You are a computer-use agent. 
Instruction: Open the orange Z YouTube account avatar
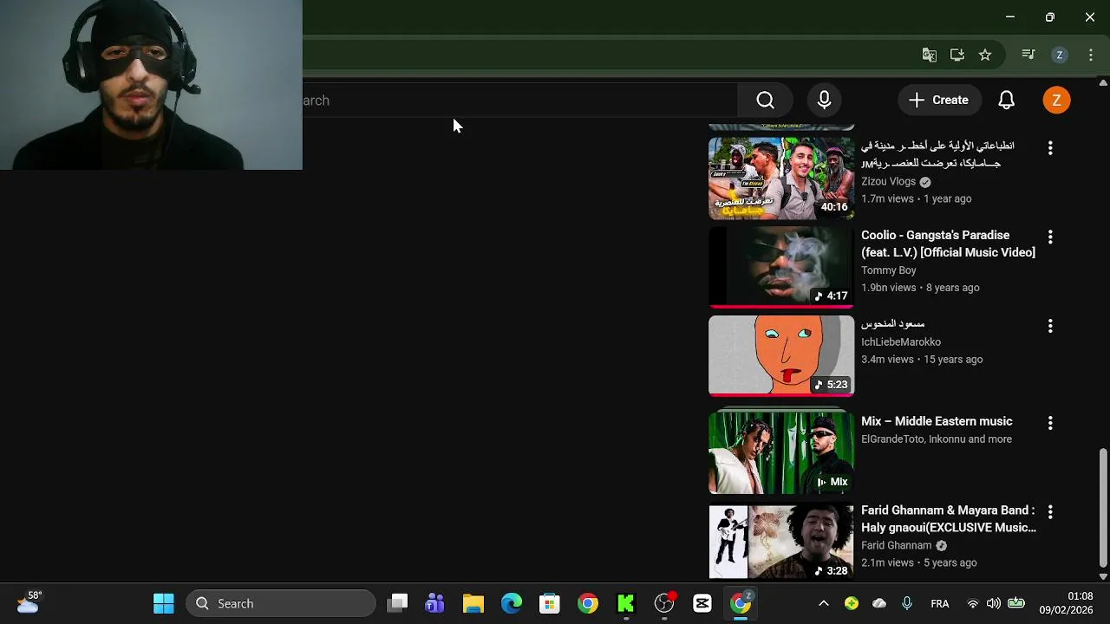(x=1056, y=101)
